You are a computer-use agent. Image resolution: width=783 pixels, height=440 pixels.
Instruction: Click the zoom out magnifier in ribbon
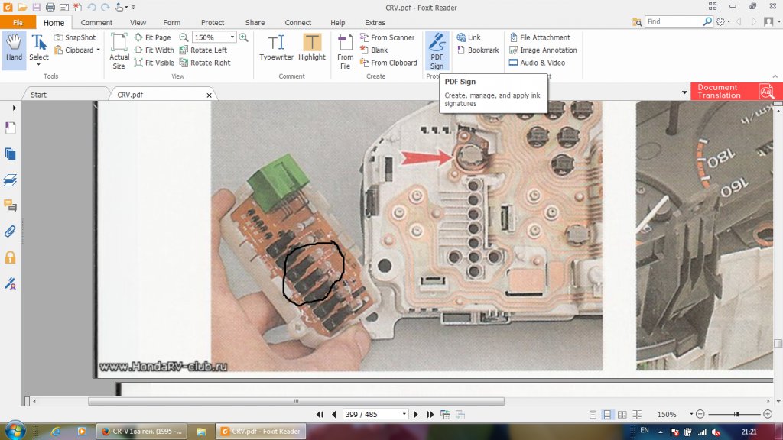coord(184,37)
